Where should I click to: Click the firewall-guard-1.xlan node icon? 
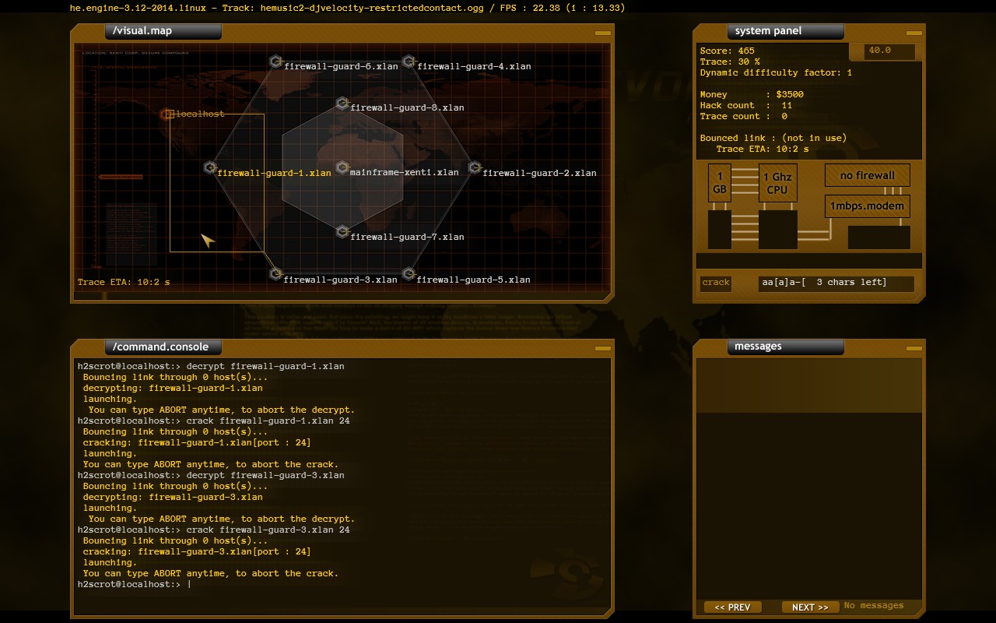coord(209,167)
